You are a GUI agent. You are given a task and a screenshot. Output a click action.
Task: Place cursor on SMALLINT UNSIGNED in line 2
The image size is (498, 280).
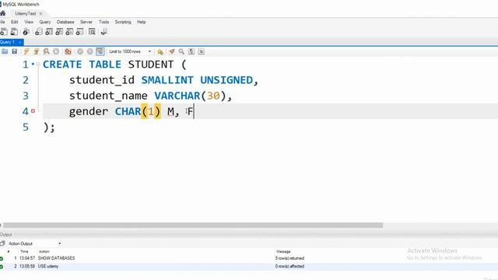[197, 80]
